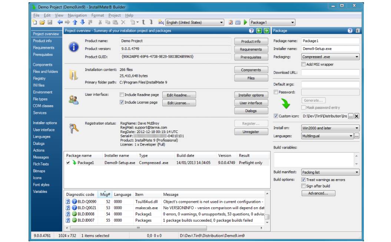Click the Paste clipboard icon
Image resolution: width=391 pixels, height=242 pixels.
115,23
